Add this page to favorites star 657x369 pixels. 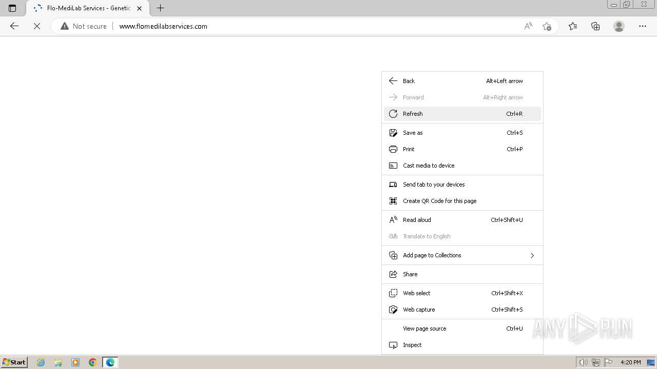pyautogui.click(x=547, y=26)
